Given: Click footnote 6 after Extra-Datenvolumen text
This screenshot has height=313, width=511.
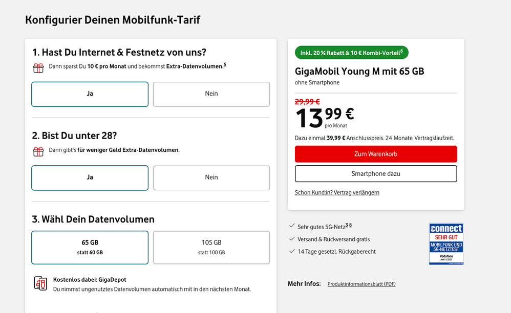Looking at the screenshot, I should [x=224, y=65].
